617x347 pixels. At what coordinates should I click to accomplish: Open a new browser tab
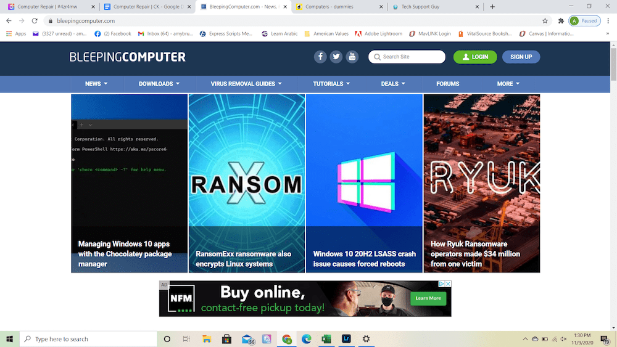pos(492,7)
